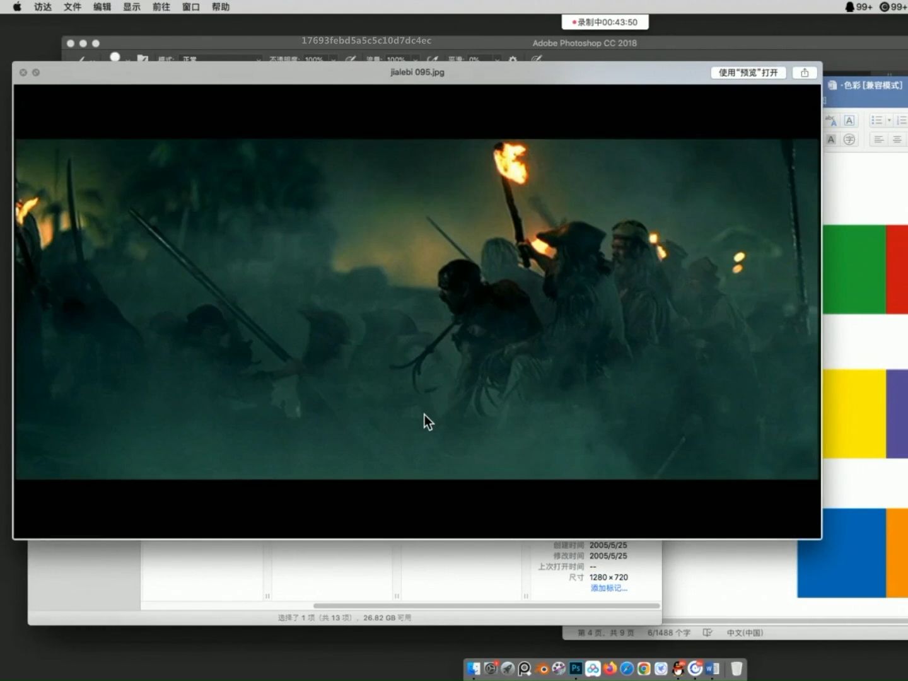Screen dimensions: 908x681
Task: Click the Word numbered list icon
Action: (902, 120)
